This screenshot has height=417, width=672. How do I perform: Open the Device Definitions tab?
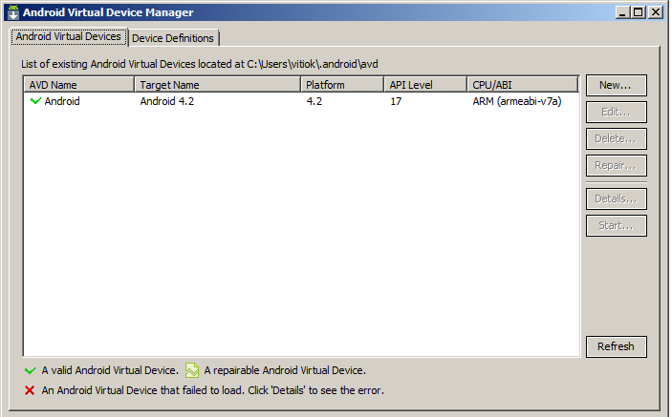[x=173, y=38]
